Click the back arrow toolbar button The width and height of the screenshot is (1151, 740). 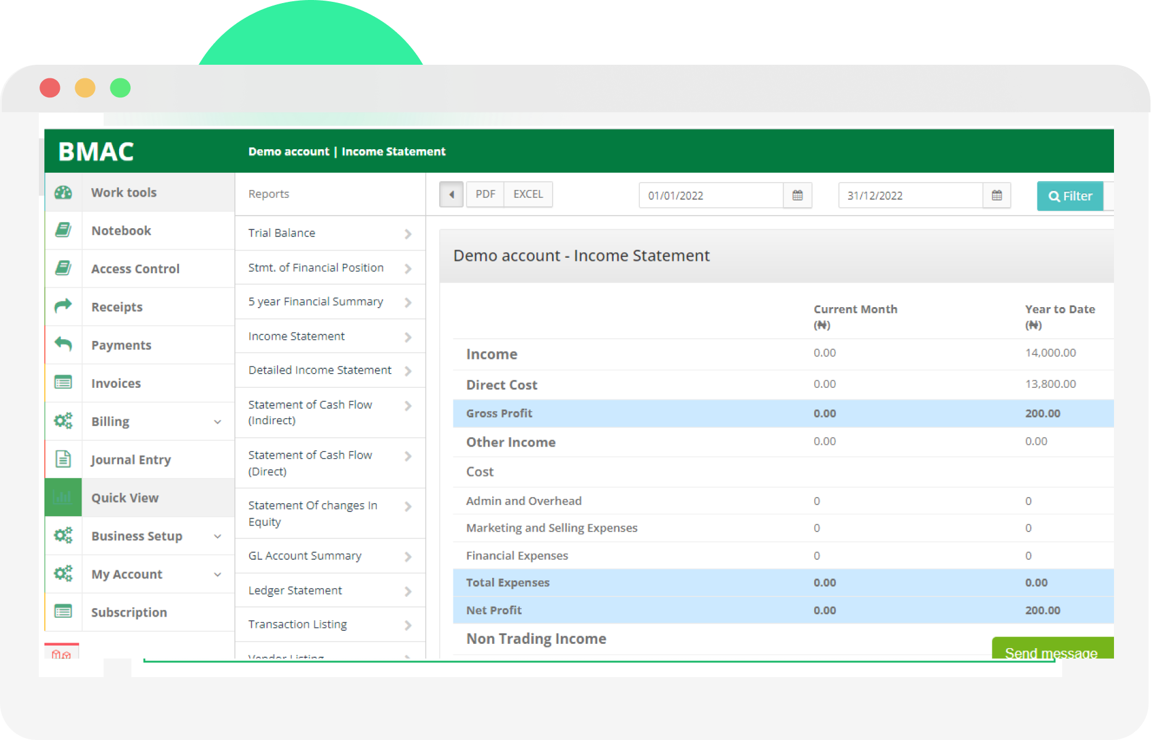click(x=452, y=195)
